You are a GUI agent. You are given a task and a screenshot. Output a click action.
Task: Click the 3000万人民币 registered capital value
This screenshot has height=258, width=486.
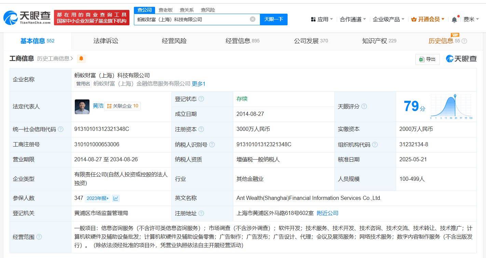coord(253,129)
